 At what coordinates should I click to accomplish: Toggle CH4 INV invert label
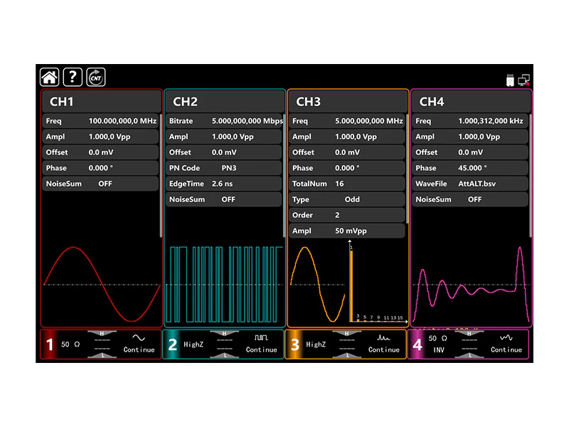438,350
